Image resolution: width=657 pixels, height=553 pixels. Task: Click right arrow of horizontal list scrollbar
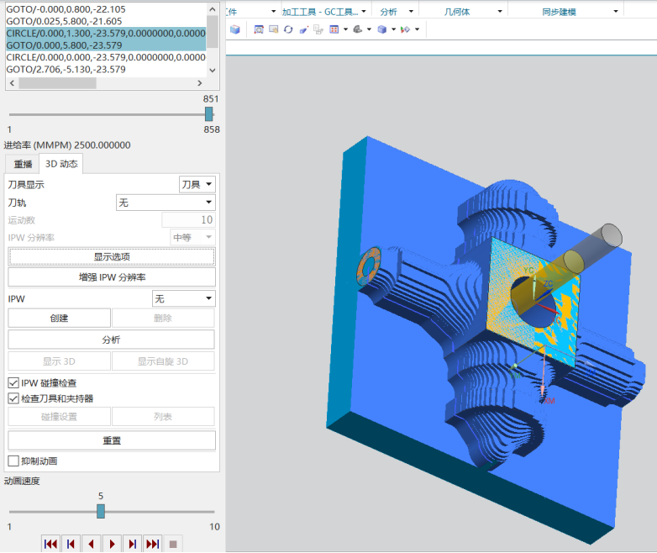200,83
